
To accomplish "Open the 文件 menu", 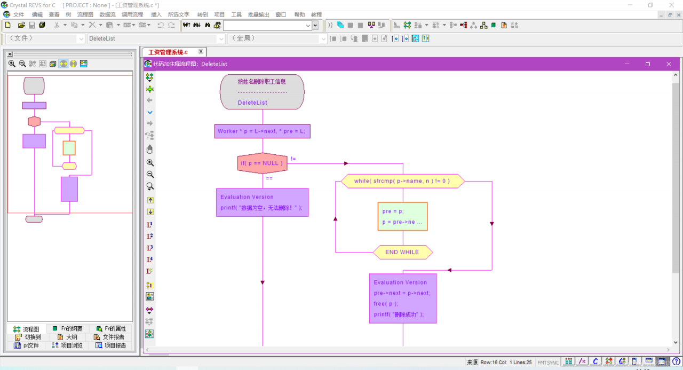I will click(x=19, y=14).
